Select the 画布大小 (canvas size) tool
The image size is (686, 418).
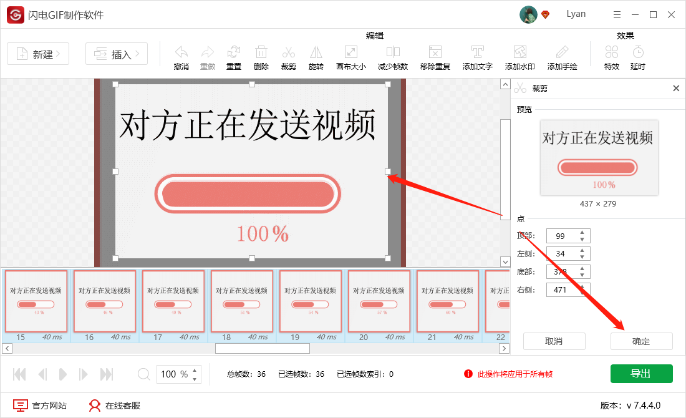(x=350, y=56)
